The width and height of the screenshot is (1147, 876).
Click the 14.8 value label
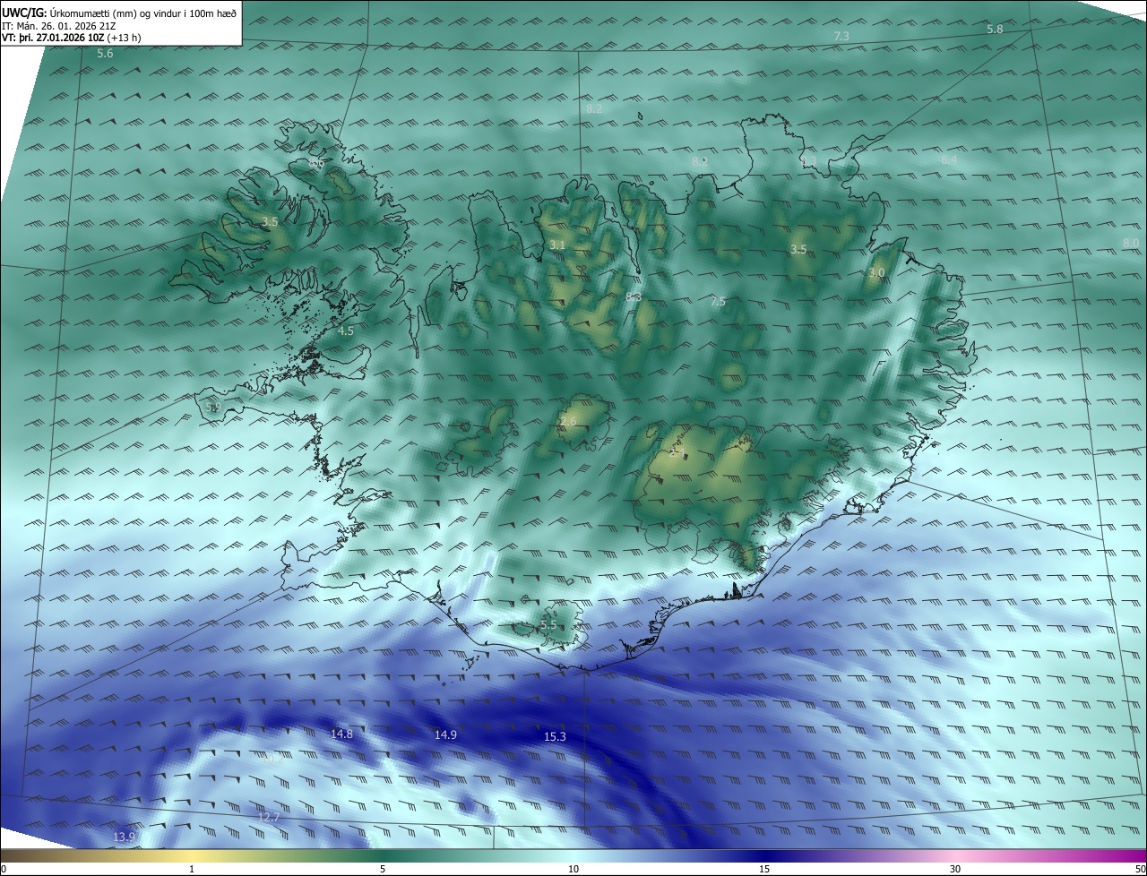click(x=341, y=734)
